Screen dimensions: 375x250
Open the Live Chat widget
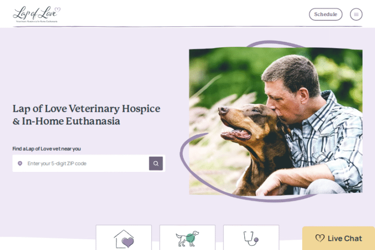point(339,238)
